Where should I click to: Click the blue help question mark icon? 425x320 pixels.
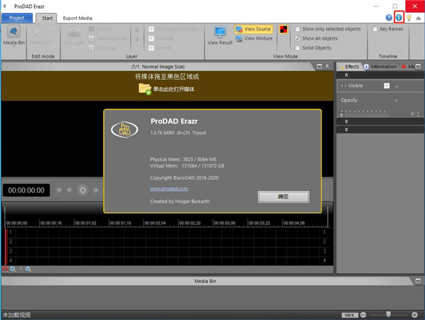point(389,17)
